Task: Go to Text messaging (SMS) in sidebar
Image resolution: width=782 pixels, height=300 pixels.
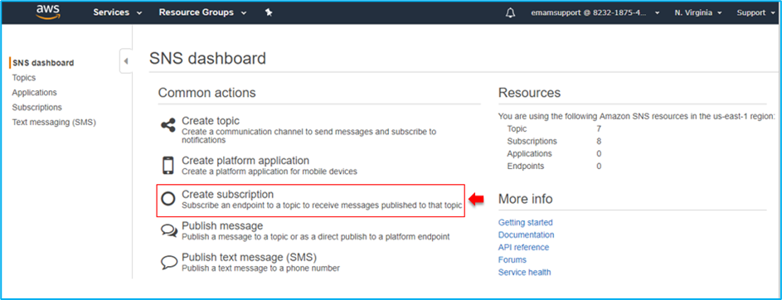Action: [x=54, y=122]
